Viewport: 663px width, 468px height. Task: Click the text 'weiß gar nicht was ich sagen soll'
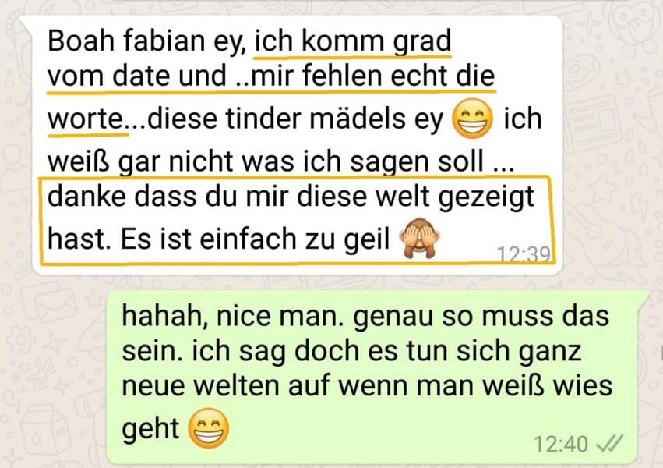[266, 161]
